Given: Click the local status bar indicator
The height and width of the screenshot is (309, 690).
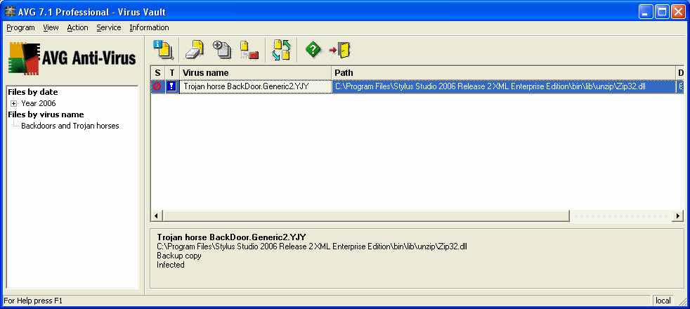Looking at the screenshot, I should [x=663, y=301].
